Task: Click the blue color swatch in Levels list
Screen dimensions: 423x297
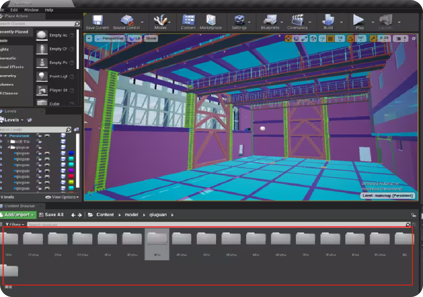Action: click(x=71, y=153)
